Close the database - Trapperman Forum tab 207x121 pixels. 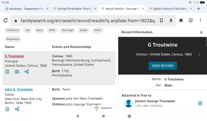coord(47,9)
